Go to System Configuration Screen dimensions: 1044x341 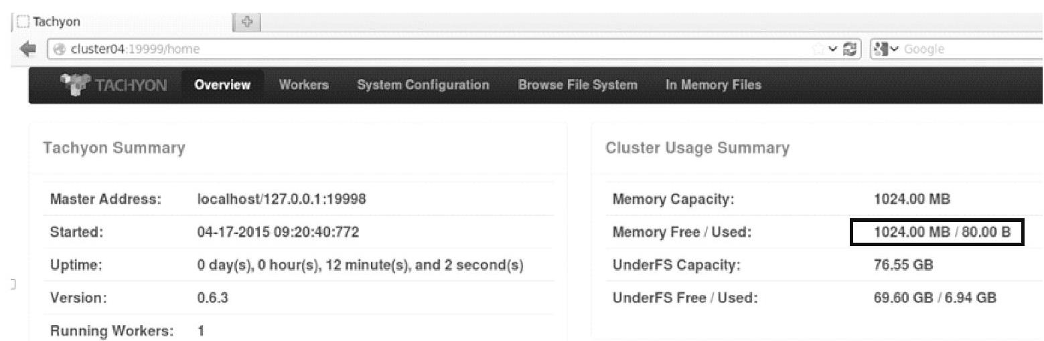click(423, 85)
